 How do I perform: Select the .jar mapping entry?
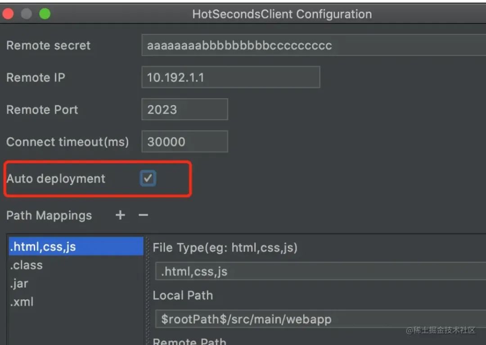tap(76, 283)
